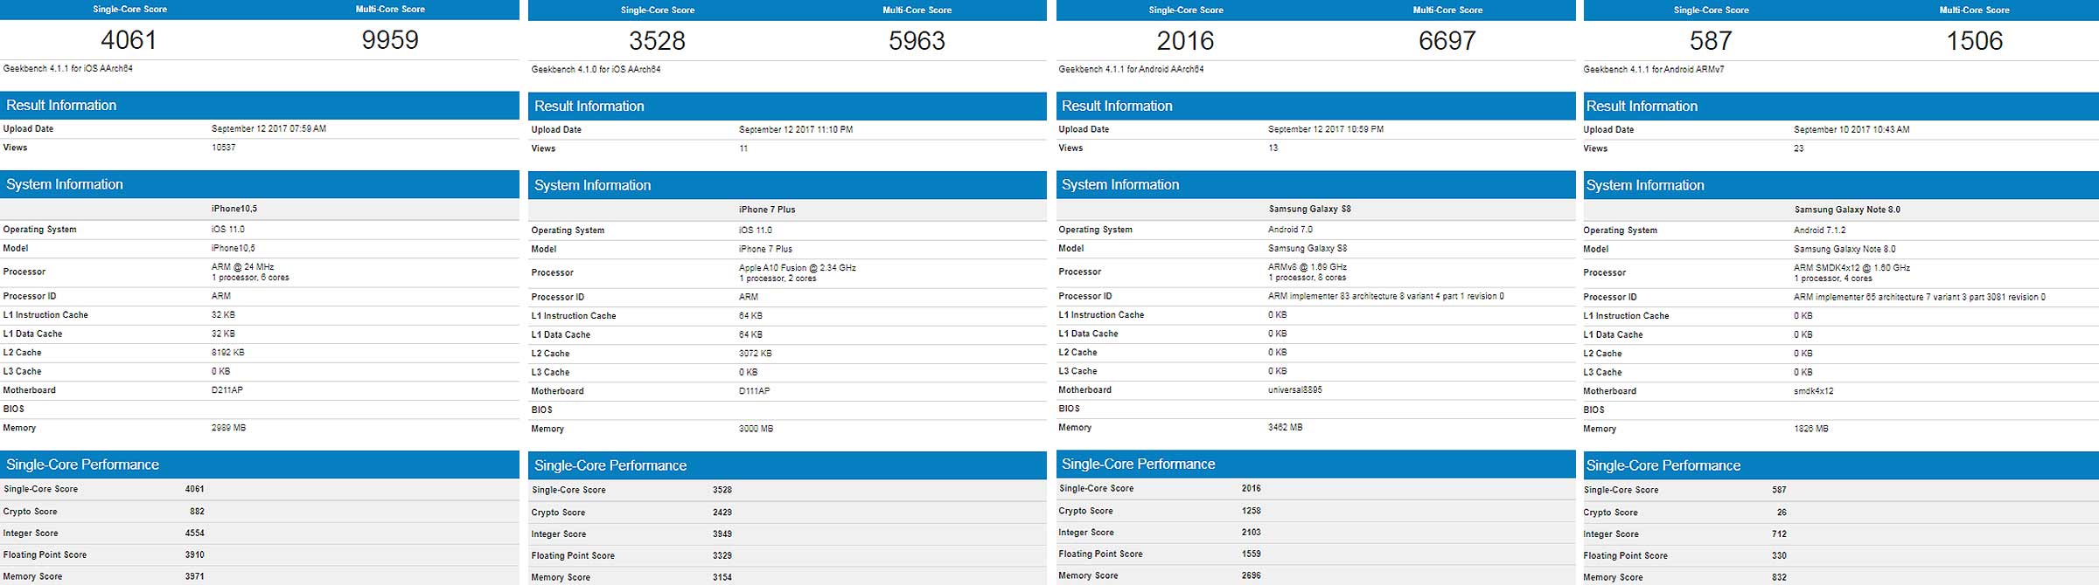
Task: Click memory value '1826 MB'
Action: tap(1810, 429)
